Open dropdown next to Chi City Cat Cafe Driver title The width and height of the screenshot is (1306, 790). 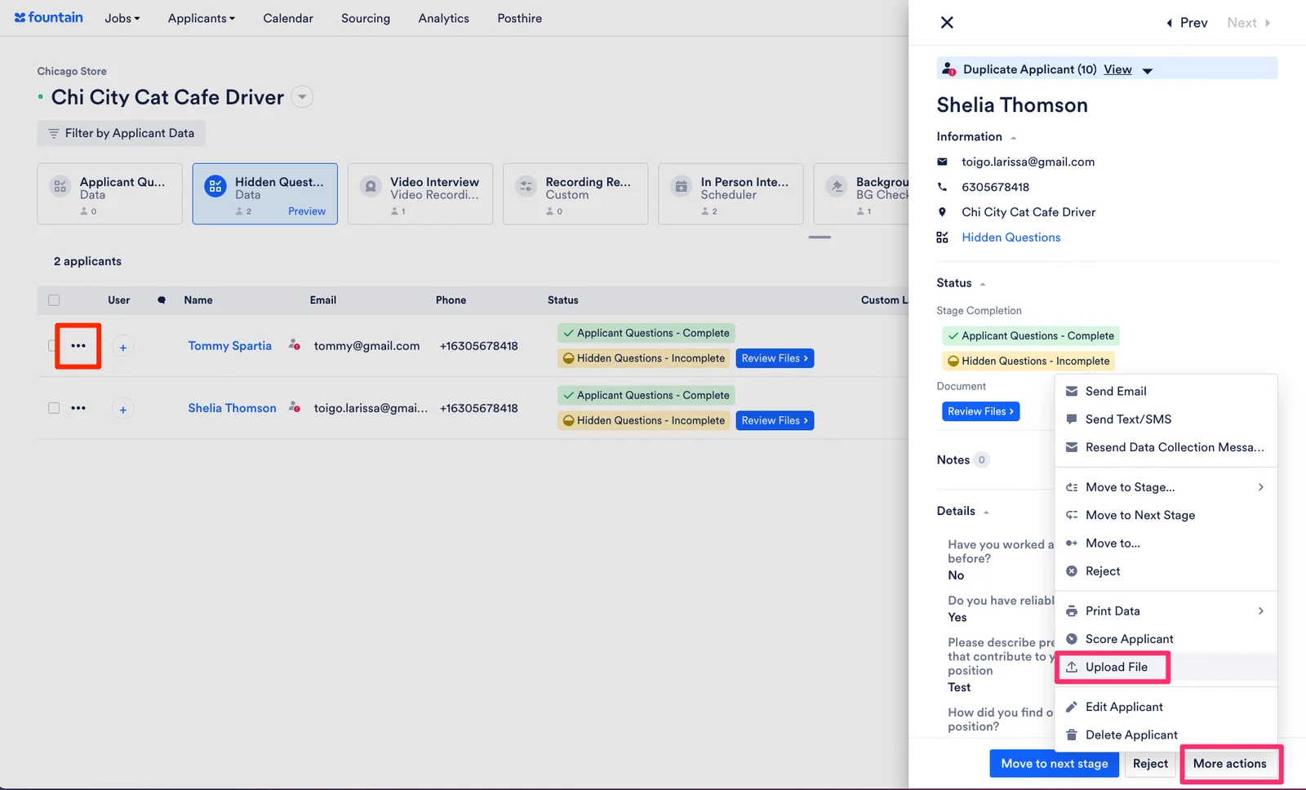tap(302, 97)
